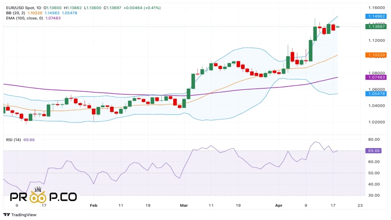
Task: Click the 30.00 level on RSI axis
Action: point(374,195)
